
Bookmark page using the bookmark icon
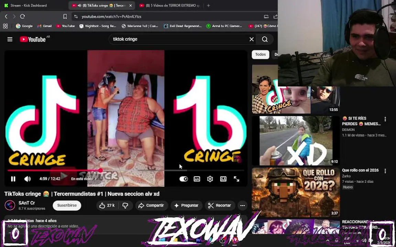pos(65,16)
